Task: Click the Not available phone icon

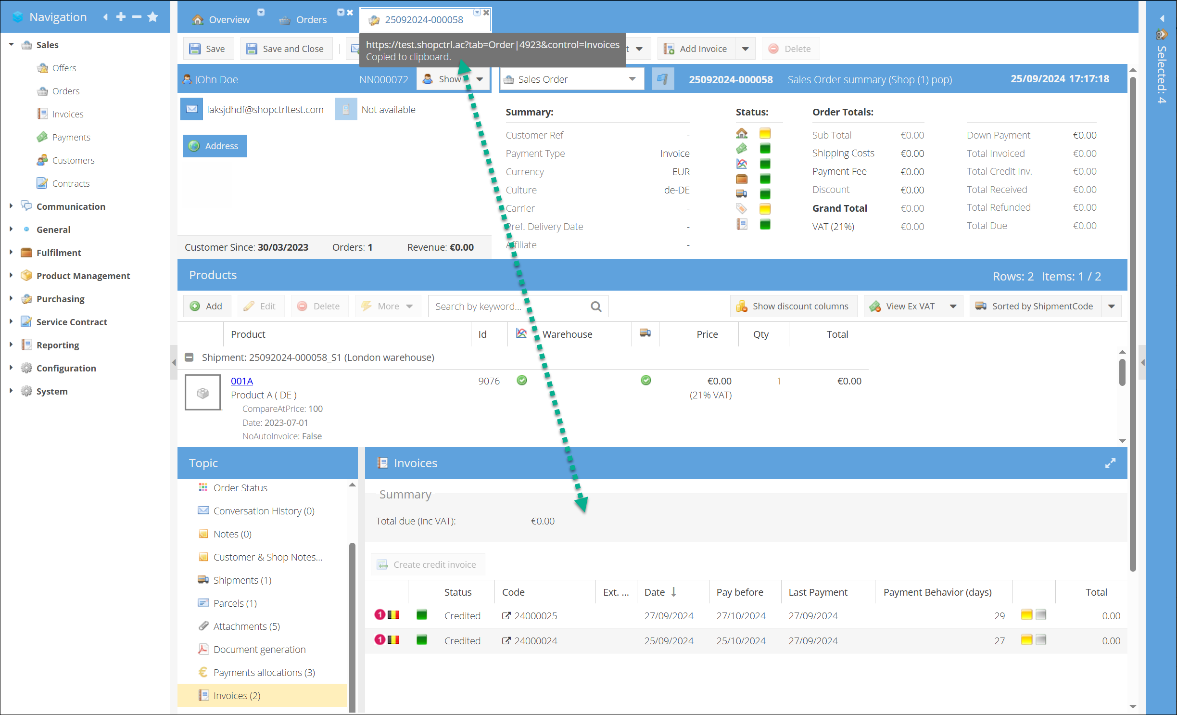Action: pyautogui.click(x=345, y=109)
